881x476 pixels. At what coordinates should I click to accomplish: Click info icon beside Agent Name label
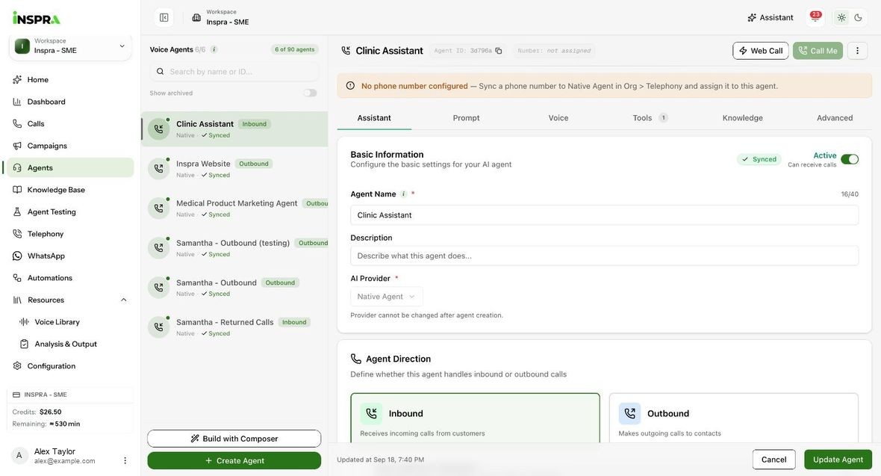click(403, 194)
